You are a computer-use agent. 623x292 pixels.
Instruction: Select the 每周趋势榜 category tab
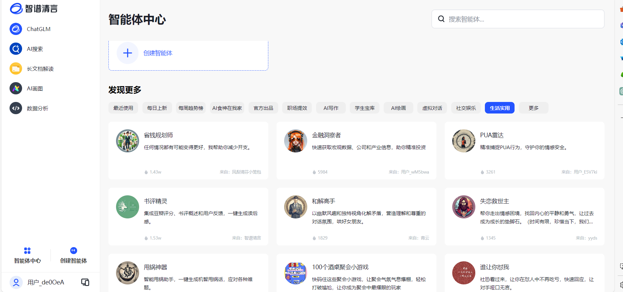pyautogui.click(x=191, y=108)
